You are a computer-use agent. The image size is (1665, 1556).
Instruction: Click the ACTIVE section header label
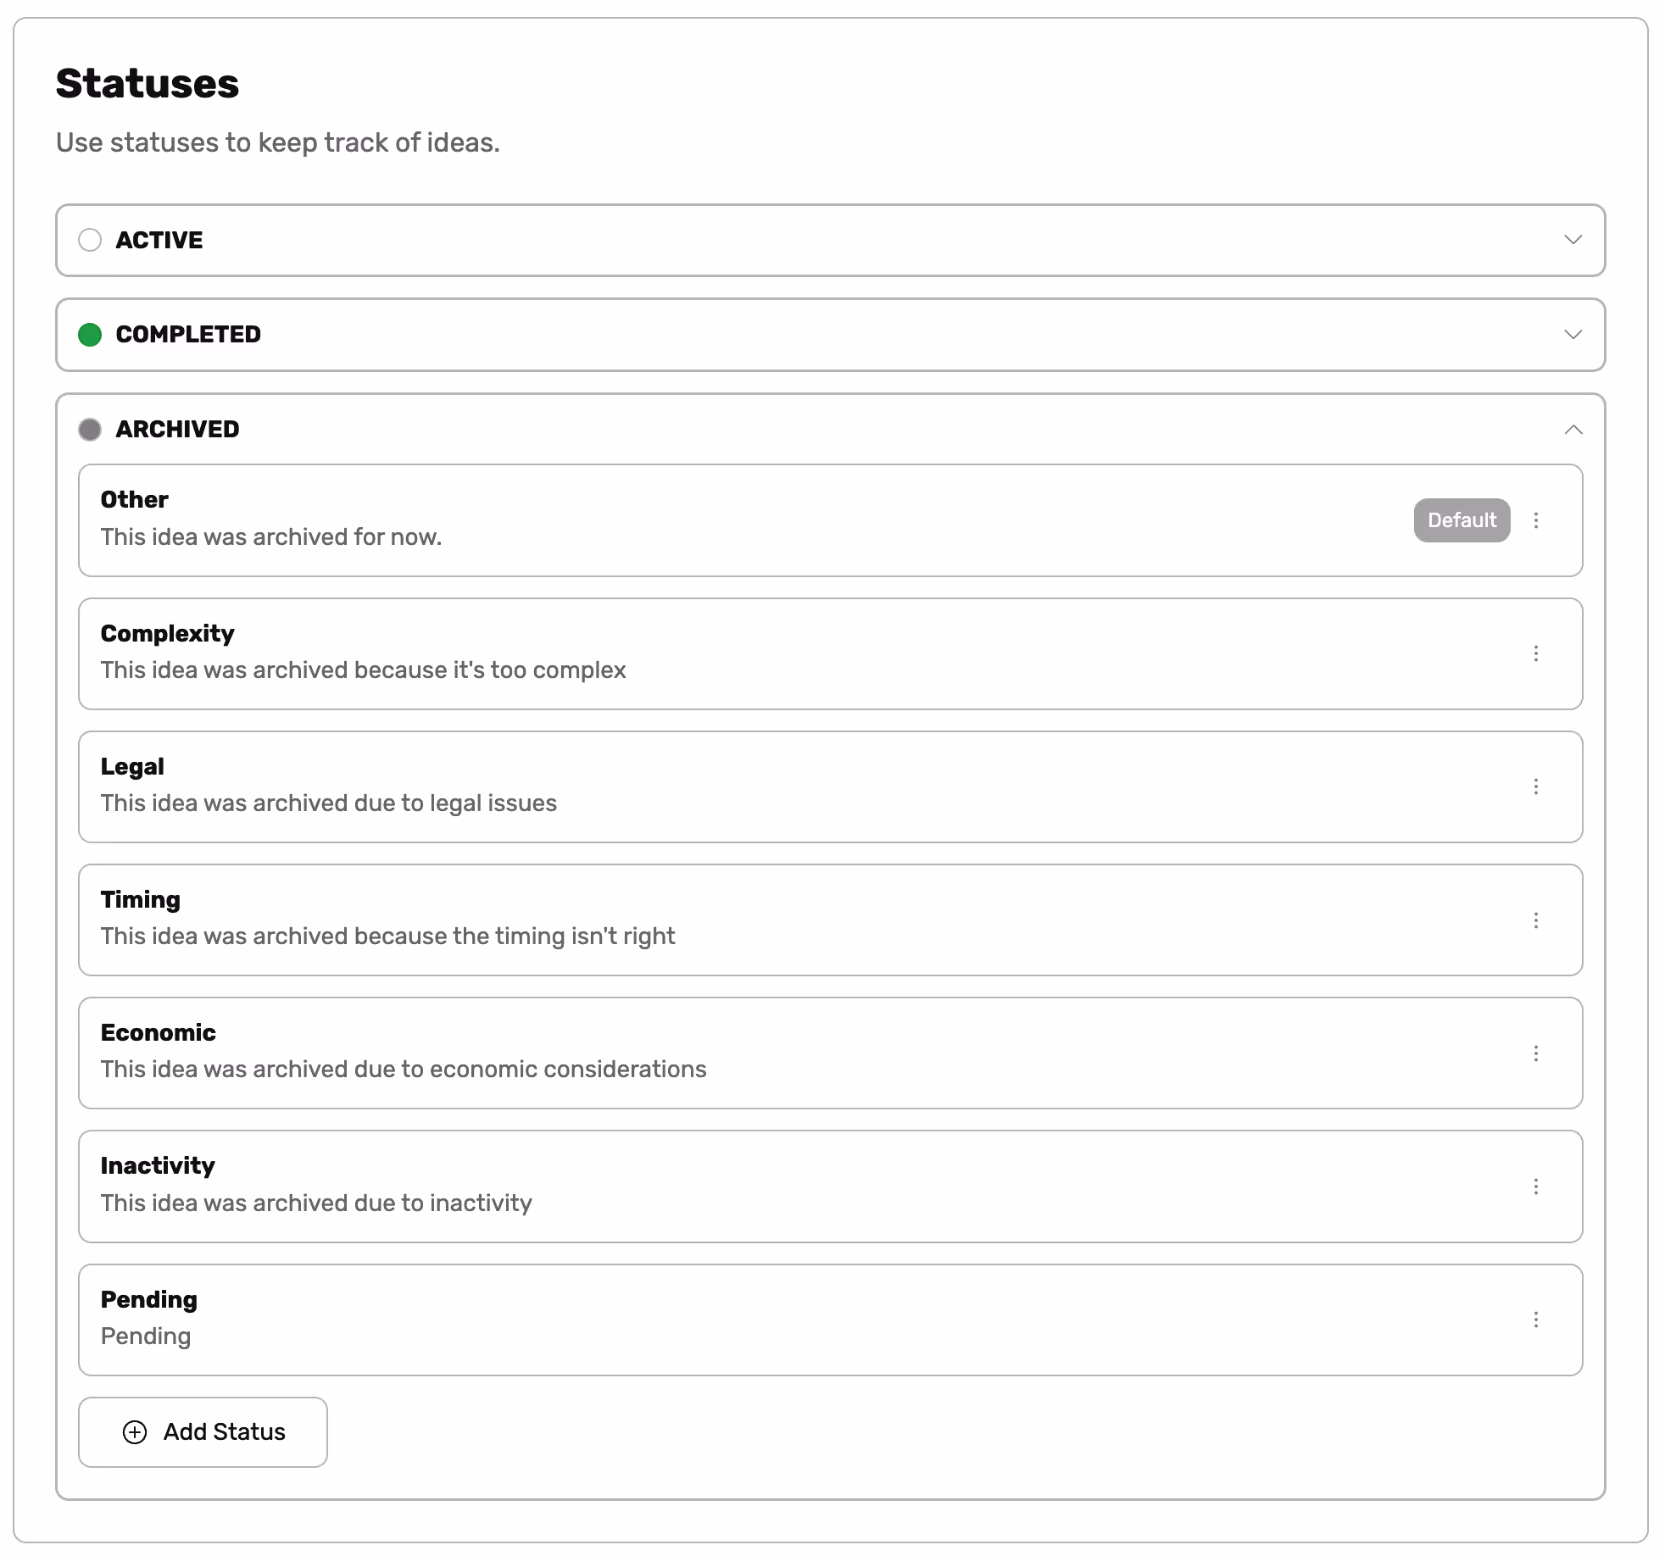(159, 240)
